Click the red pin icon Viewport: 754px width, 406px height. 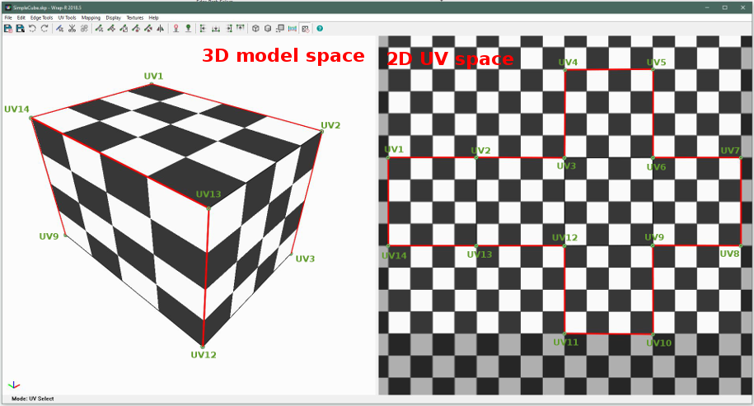tap(175, 28)
